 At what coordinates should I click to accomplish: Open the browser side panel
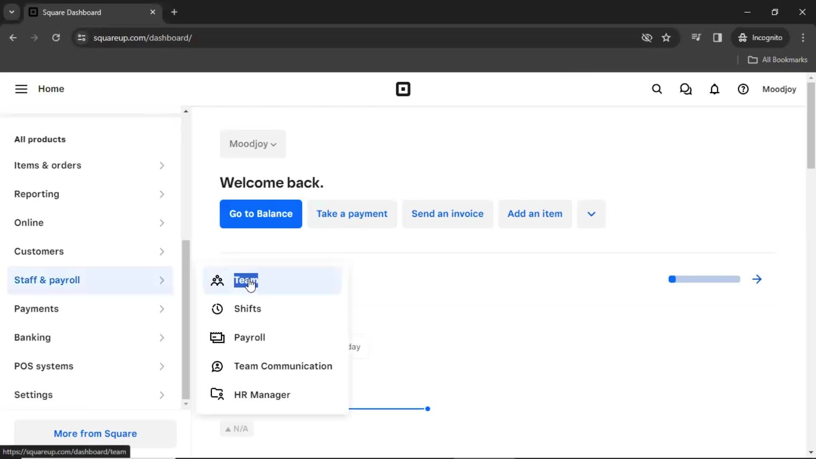pyautogui.click(x=717, y=37)
